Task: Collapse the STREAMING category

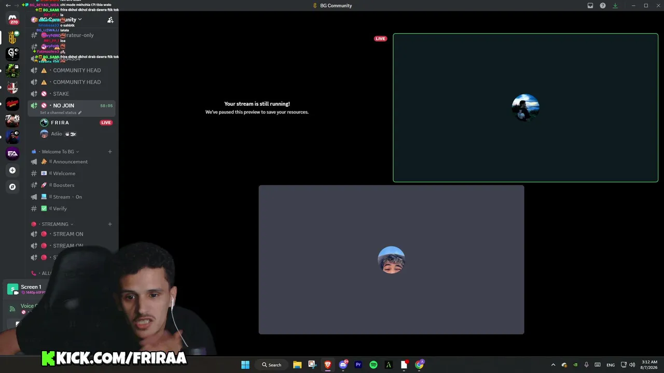Action: coord(54,224)
